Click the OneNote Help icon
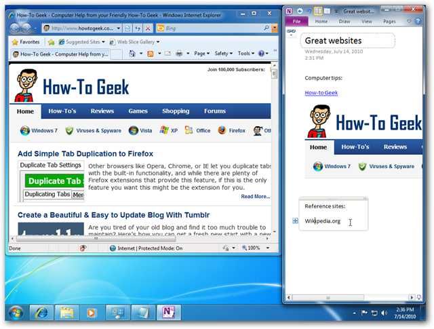The width and height of the screenshot is (434, 329). point(418,21)
